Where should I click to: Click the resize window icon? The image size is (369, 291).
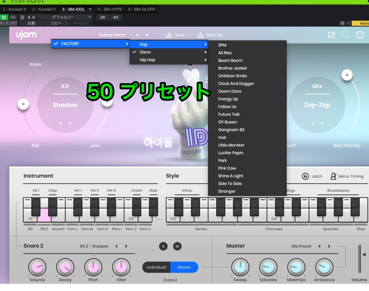331,35
